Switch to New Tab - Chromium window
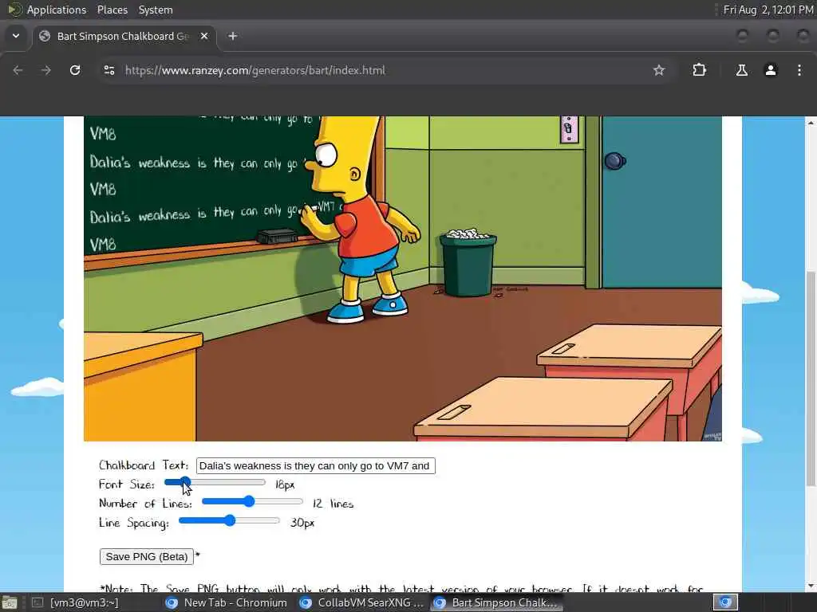Screen dimensions: 817x612 point(226,602)
